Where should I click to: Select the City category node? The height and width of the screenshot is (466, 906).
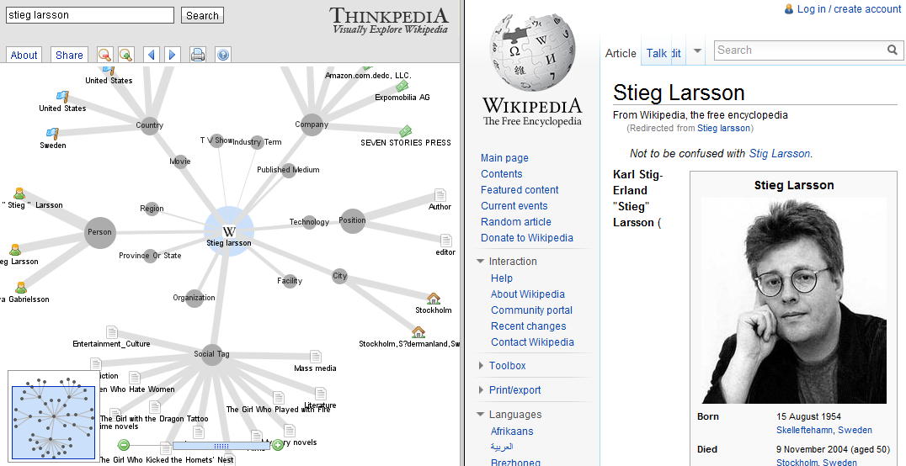pos(340,276)
